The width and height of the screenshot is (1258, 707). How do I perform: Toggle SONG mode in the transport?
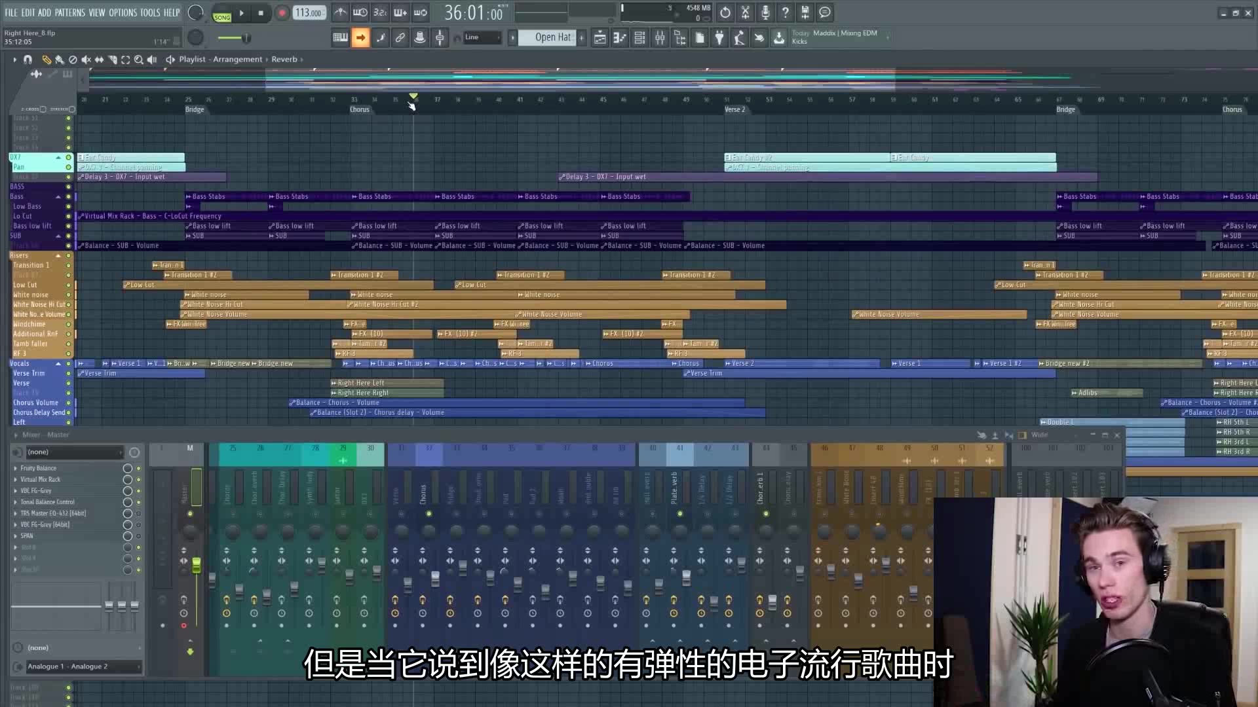pyautogui.click(x=222, y=16)
